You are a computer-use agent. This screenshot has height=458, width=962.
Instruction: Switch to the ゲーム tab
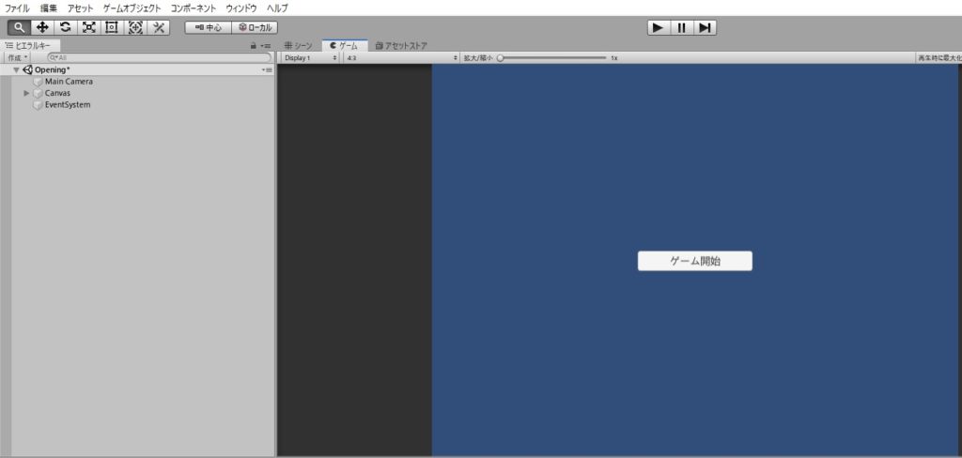(x=344, y=46)
